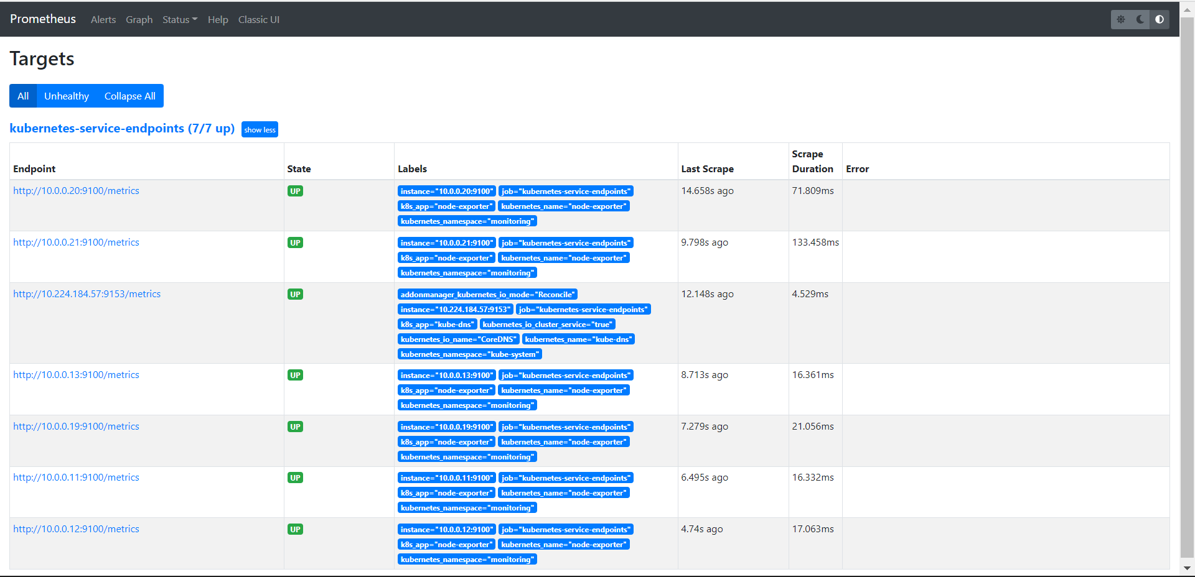Open the Help page
Screen dimensions: 1195x577
coord(218,20)
